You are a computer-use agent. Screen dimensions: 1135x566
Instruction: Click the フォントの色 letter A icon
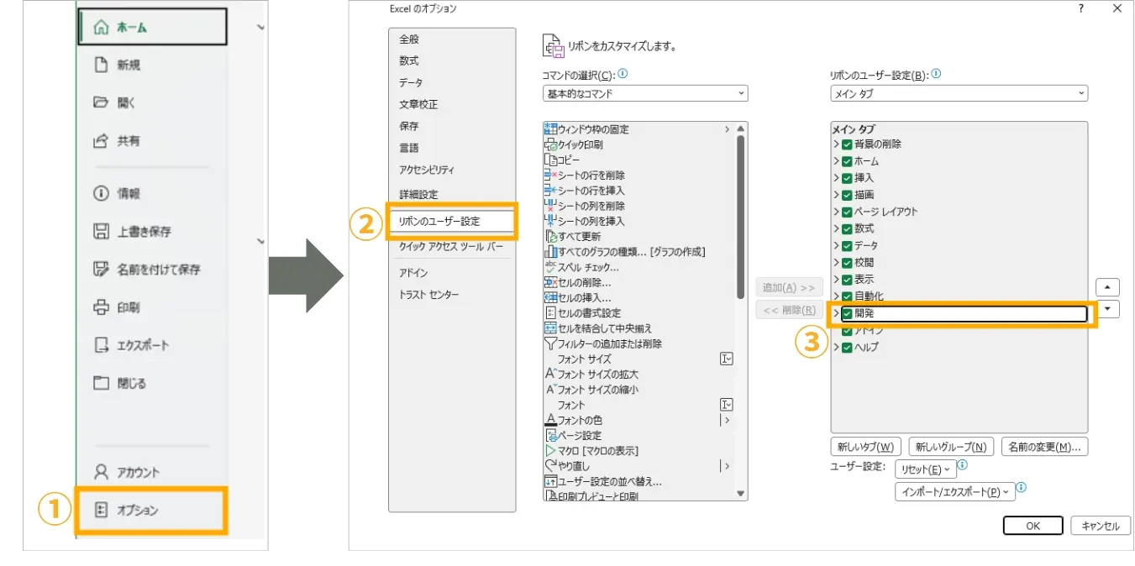coord(551,420)
